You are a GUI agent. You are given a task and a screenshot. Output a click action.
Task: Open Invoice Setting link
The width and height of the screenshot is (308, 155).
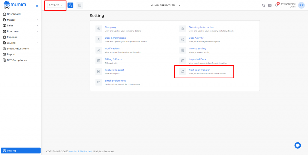pos(197,49)
